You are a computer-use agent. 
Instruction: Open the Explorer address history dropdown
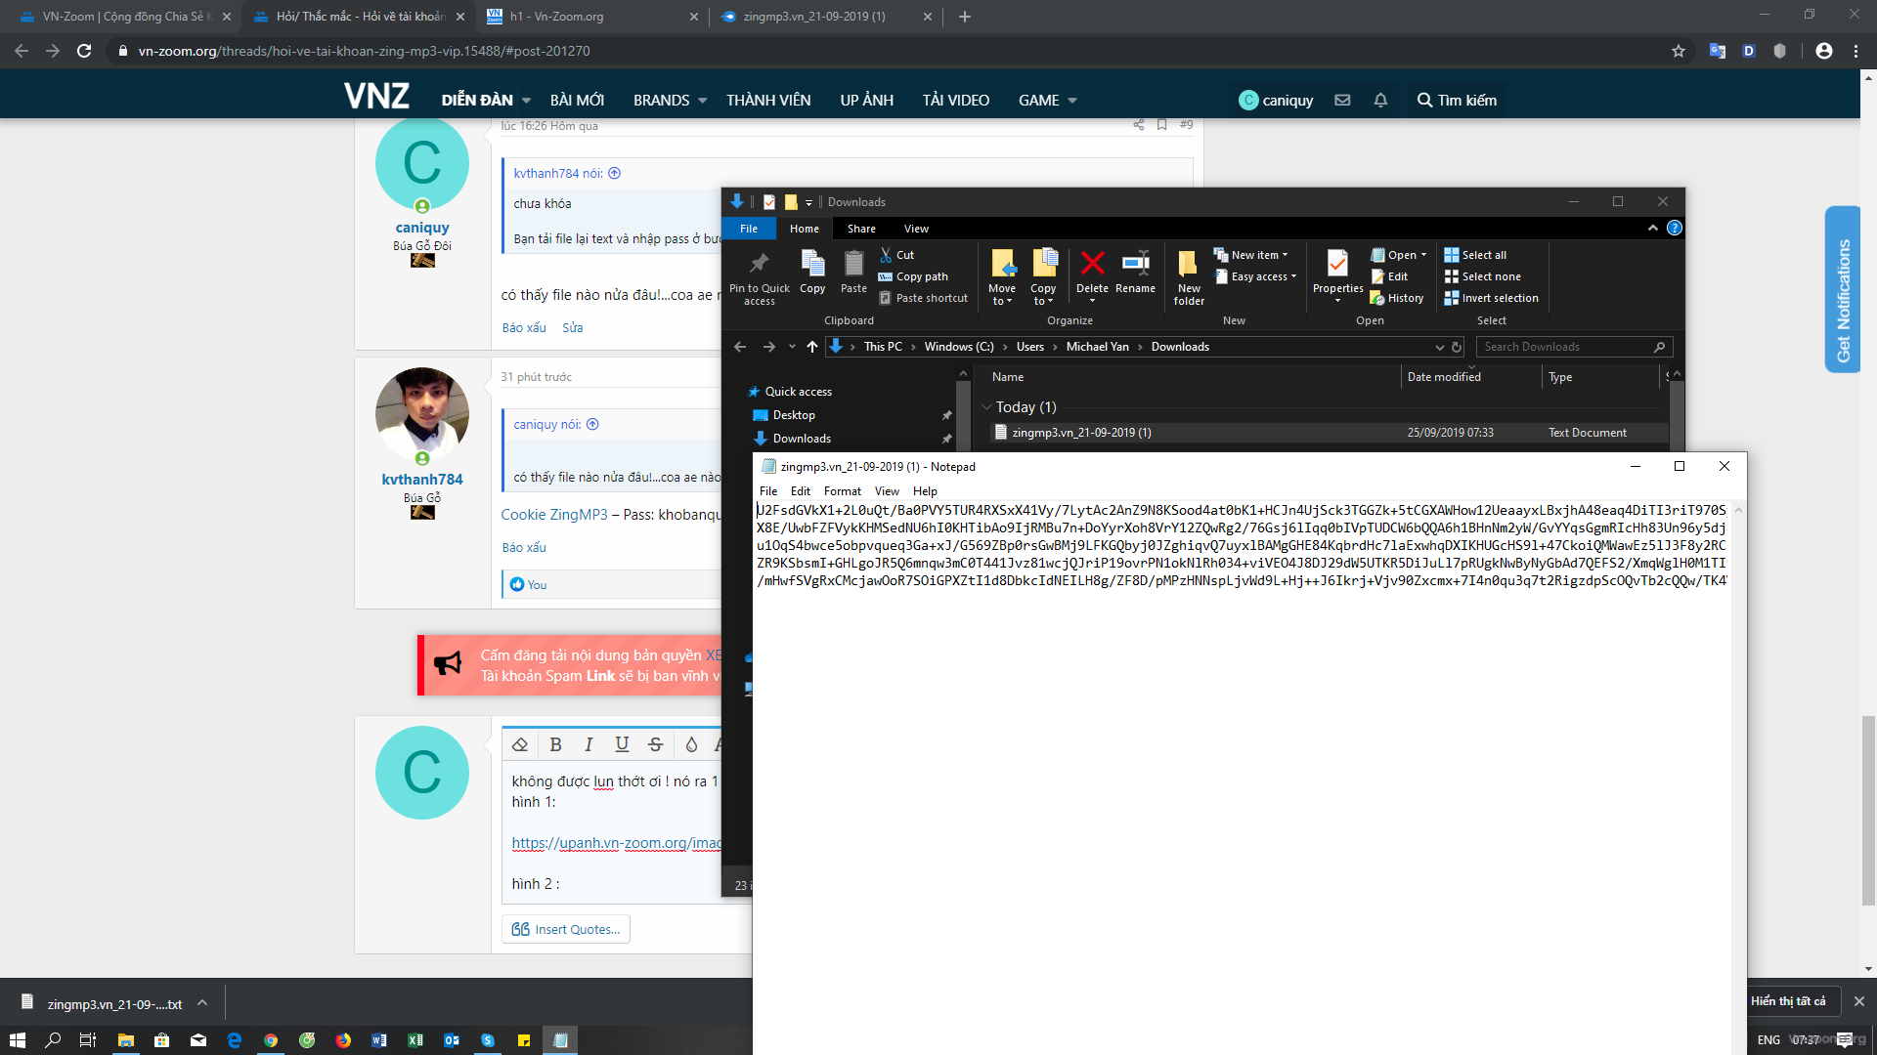coord(1439,347)
